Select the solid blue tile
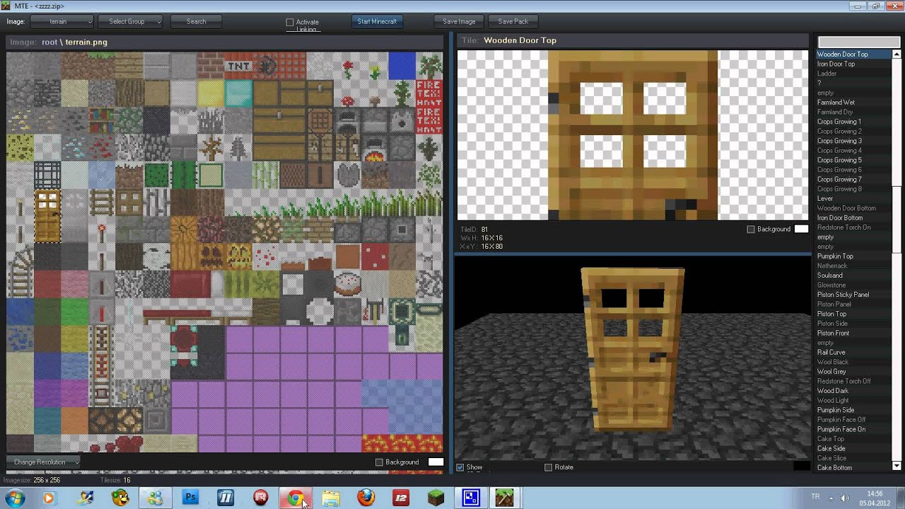The height and width of the screenshot is (509, 905). click(x=402, y=66)
